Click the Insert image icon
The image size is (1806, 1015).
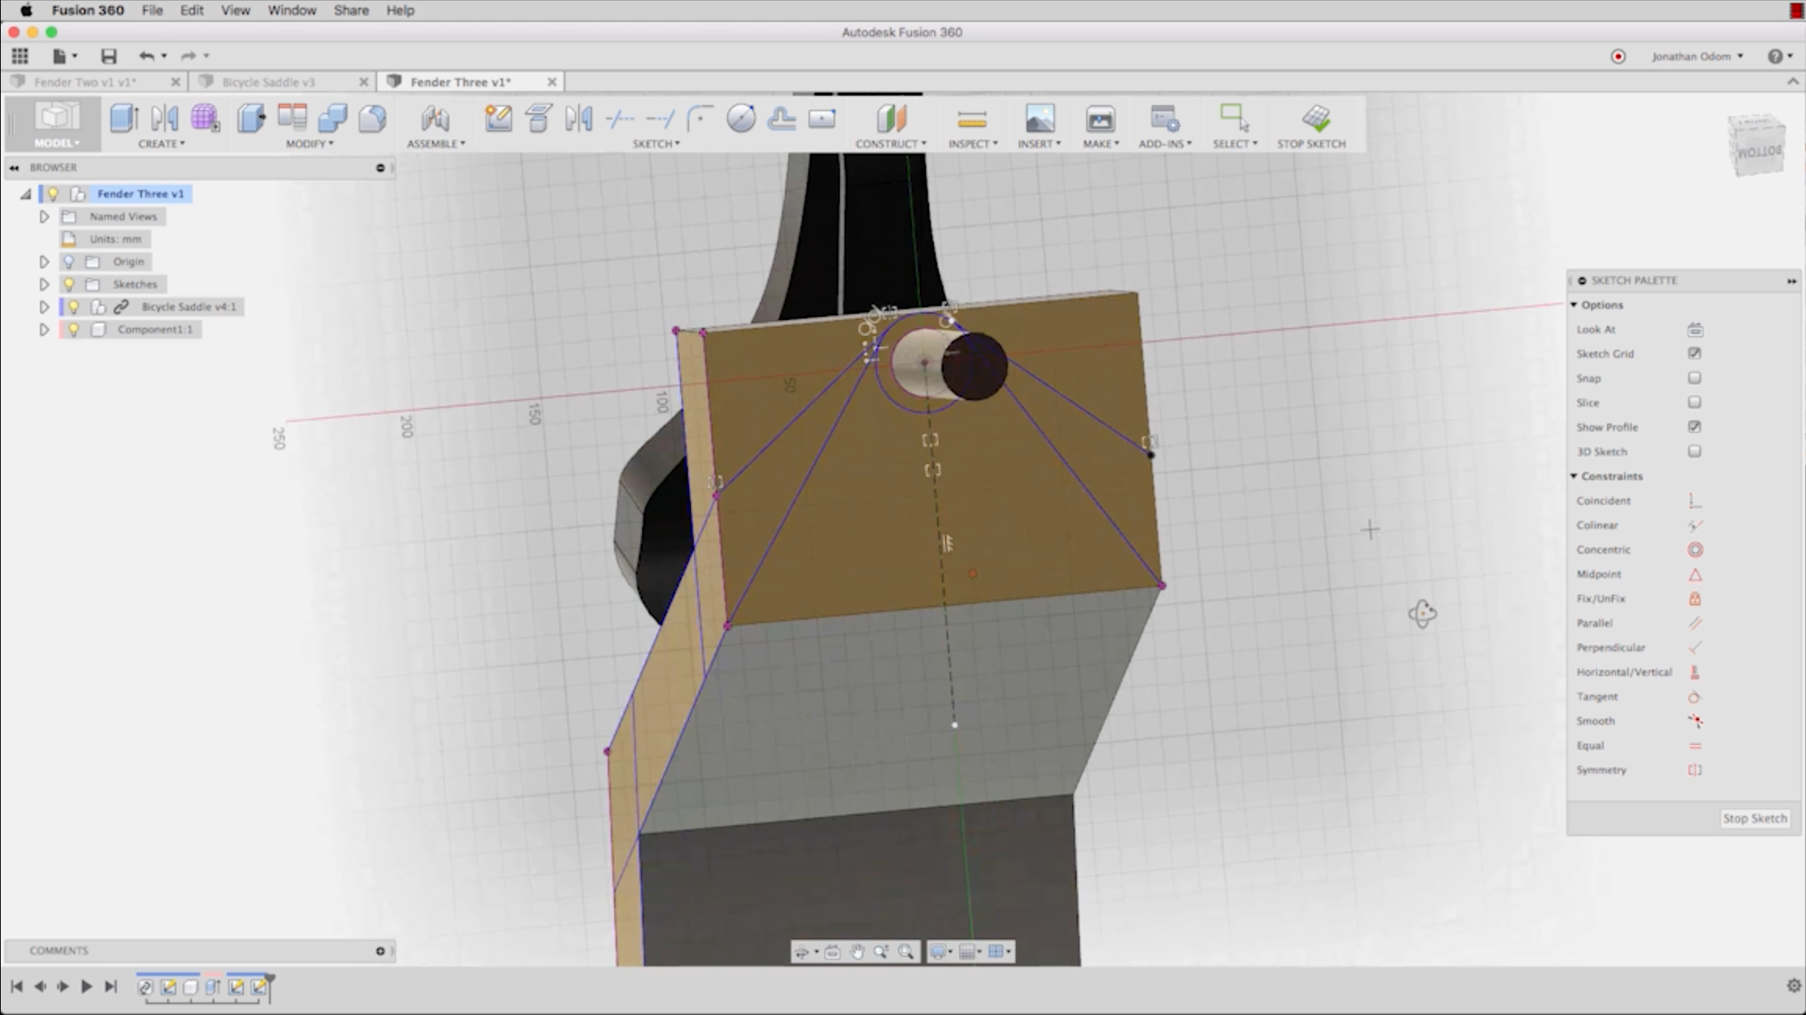click(1039, 119)
